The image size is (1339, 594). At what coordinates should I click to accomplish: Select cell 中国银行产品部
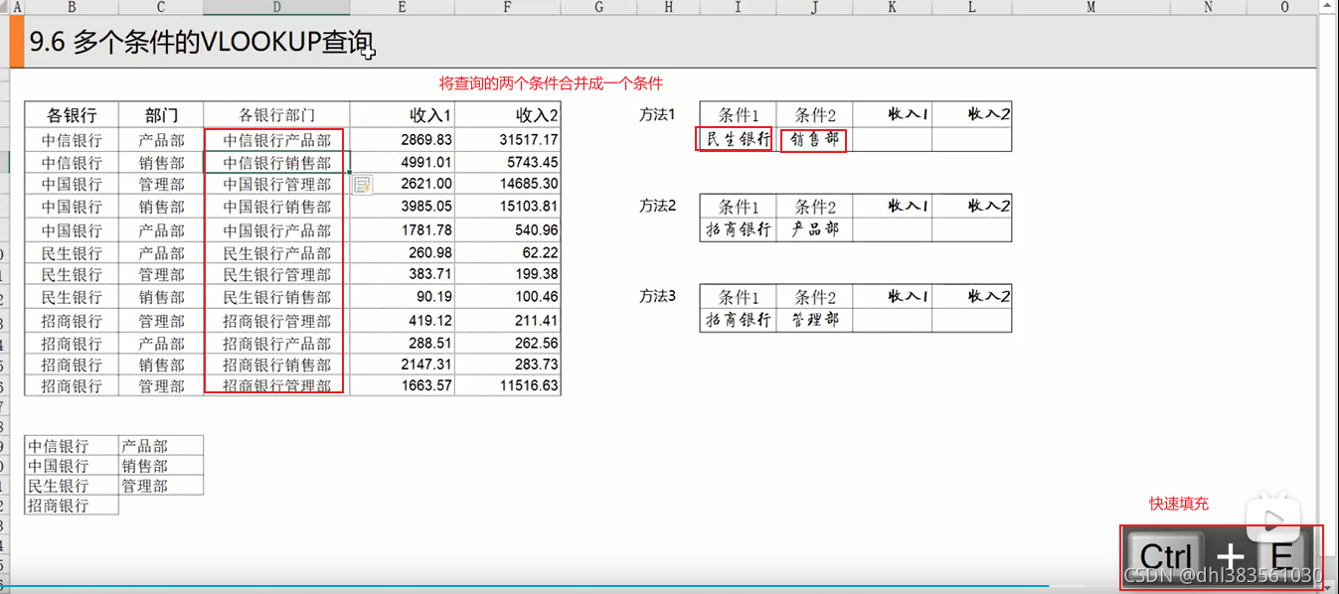[x=276, y=229]
